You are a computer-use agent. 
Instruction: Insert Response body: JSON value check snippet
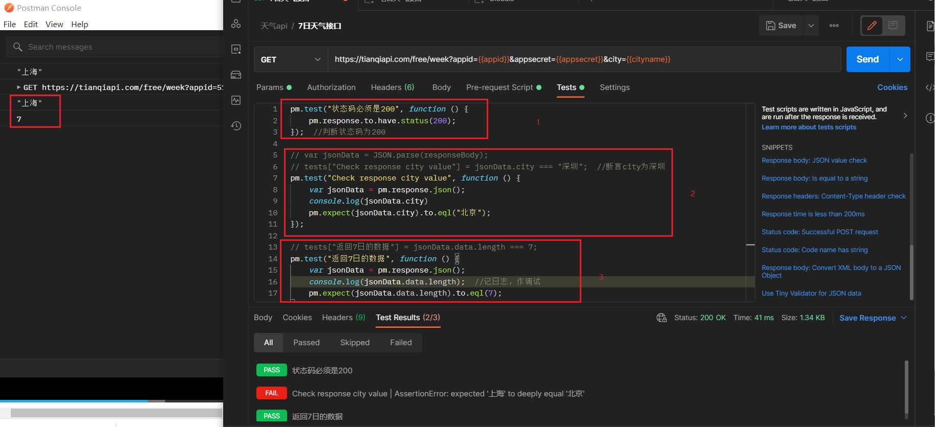coord(814,161)
